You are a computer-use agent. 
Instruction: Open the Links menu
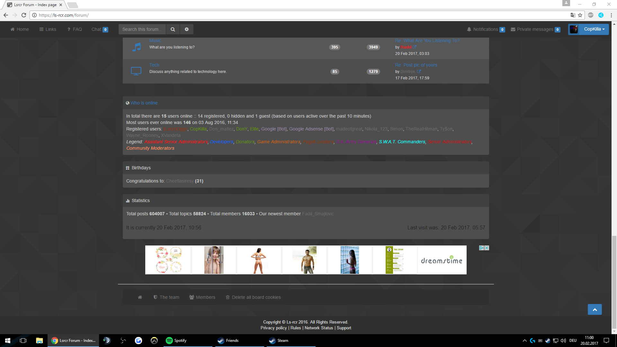[x=48, y=29]
